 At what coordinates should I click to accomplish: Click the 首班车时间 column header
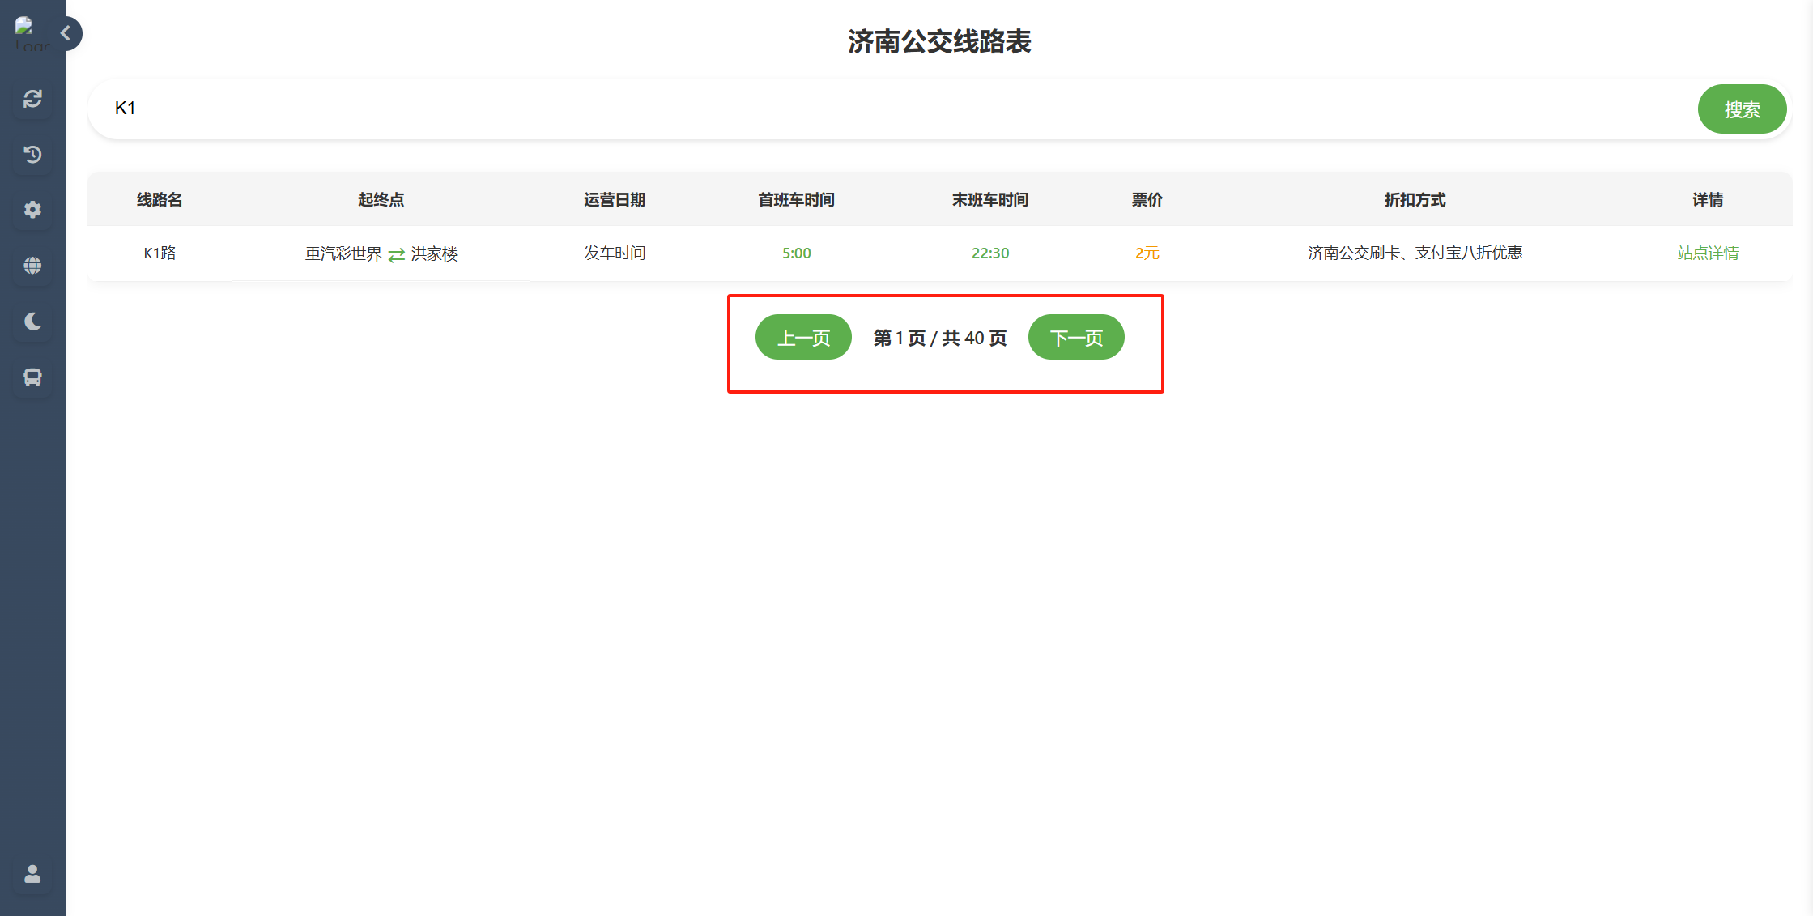(796, 200)
